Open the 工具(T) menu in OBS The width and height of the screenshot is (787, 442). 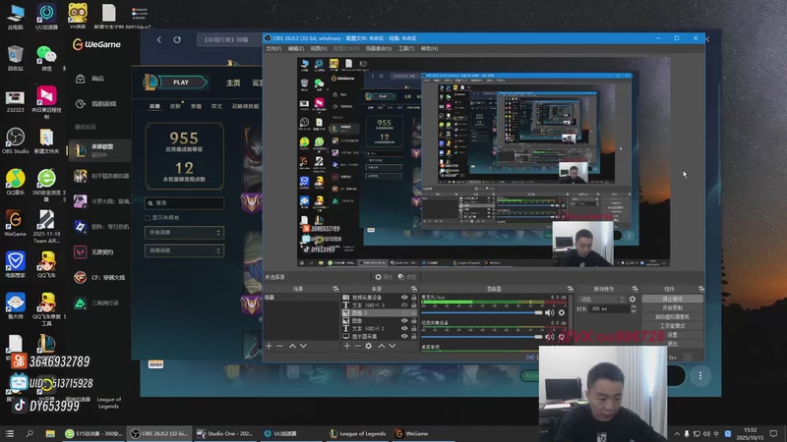point(406,48)
